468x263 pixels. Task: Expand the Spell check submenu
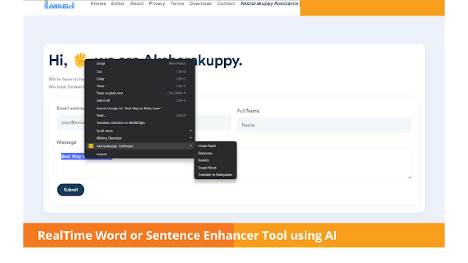click(x=140, y=131)
